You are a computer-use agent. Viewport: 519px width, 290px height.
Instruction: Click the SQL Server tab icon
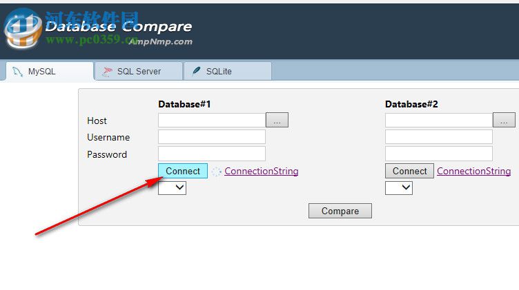(107, 72)
